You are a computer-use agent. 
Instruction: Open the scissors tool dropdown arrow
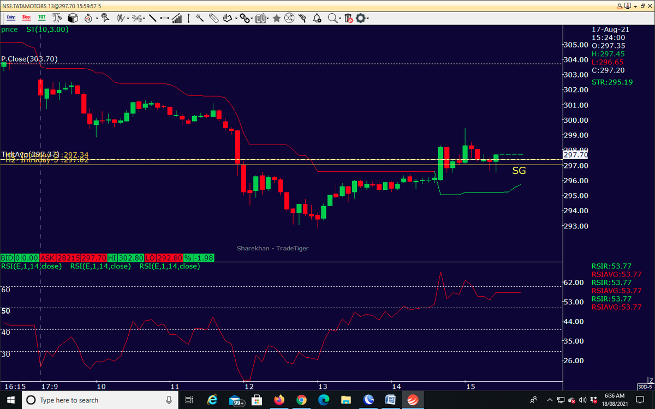[145, 18]
